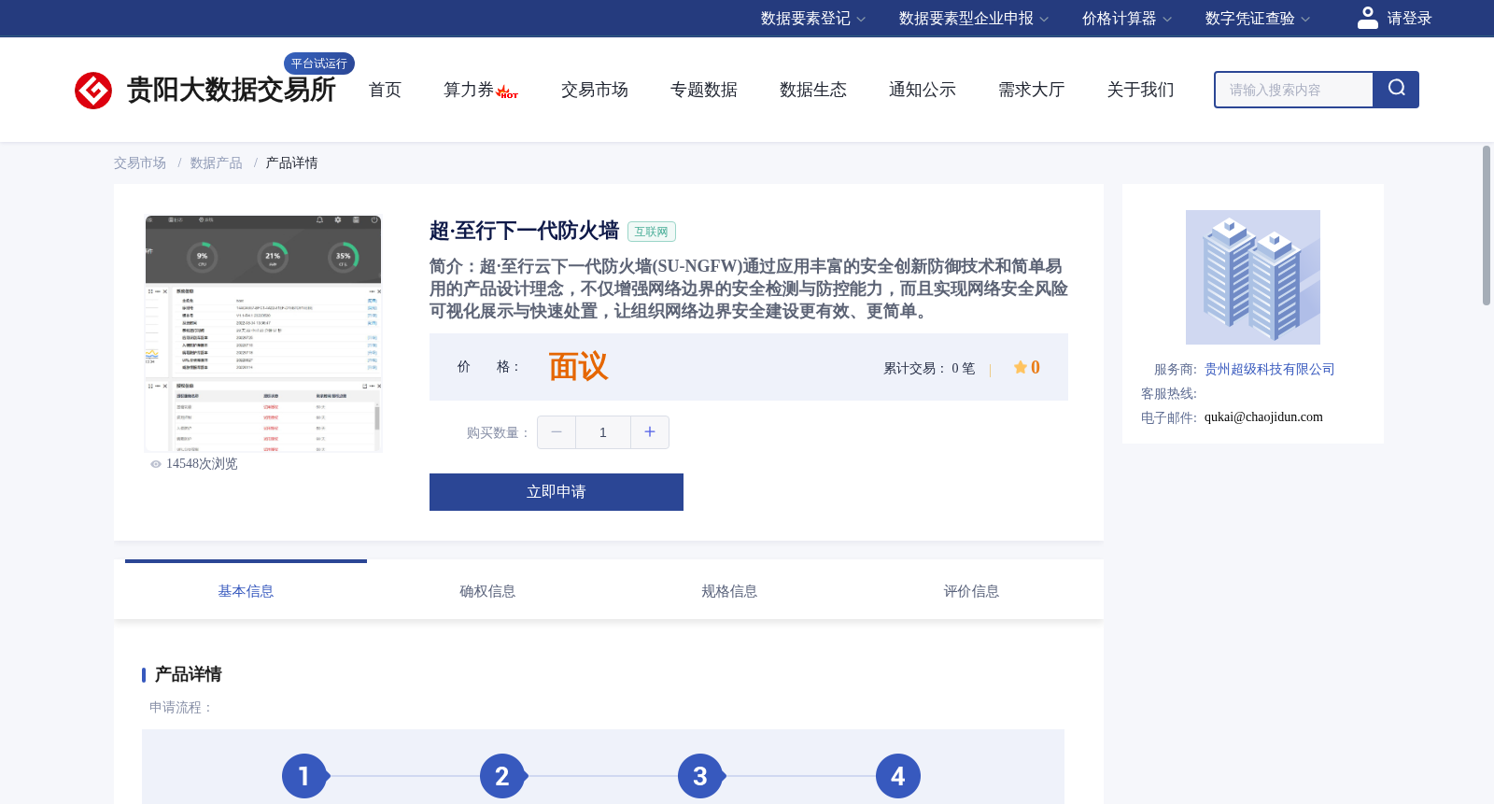Expand the 数据要素型企业申报 dropdown
This screenshot has height=804, width=1494.
point(974,19)
